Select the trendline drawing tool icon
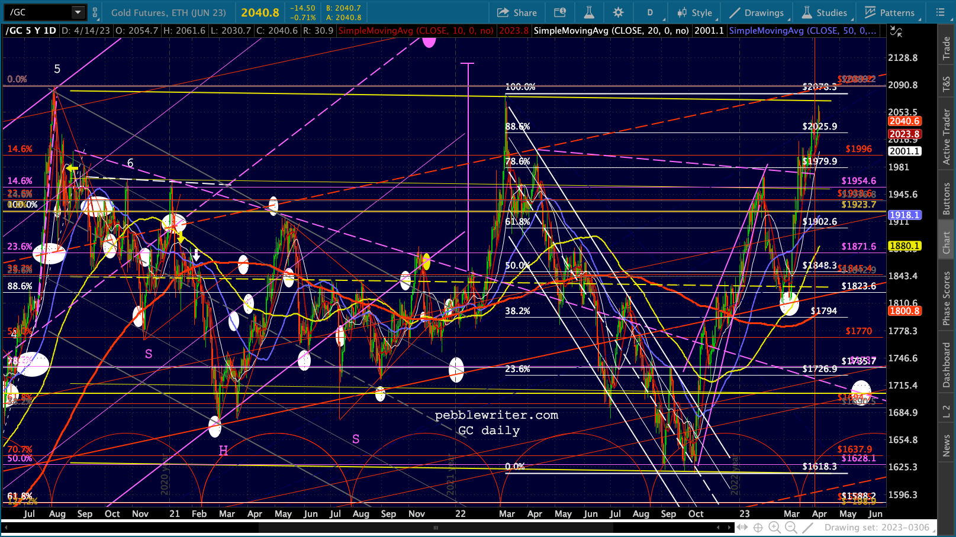Screen dimensions: 956x537 click(x=807, y=528)
